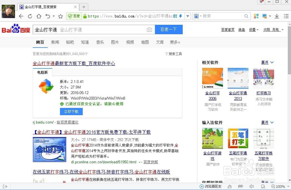291x190 pixels.
Task: Reload the page with the refresh icon
Action: pyautogui.click(x=30, y=16)
